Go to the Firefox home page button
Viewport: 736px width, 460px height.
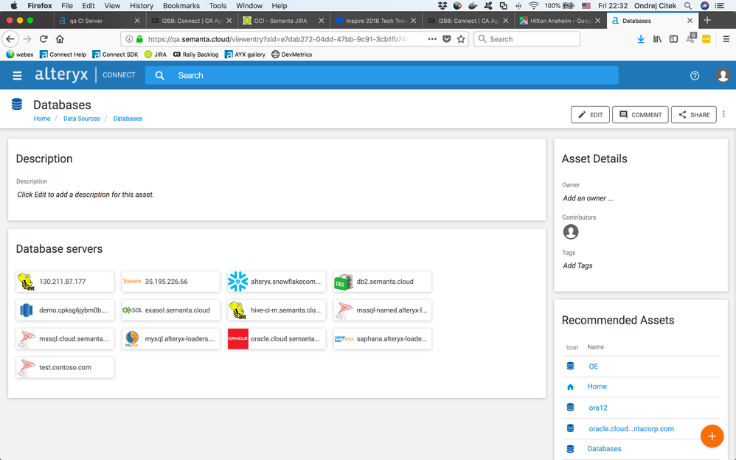point(60,39)
